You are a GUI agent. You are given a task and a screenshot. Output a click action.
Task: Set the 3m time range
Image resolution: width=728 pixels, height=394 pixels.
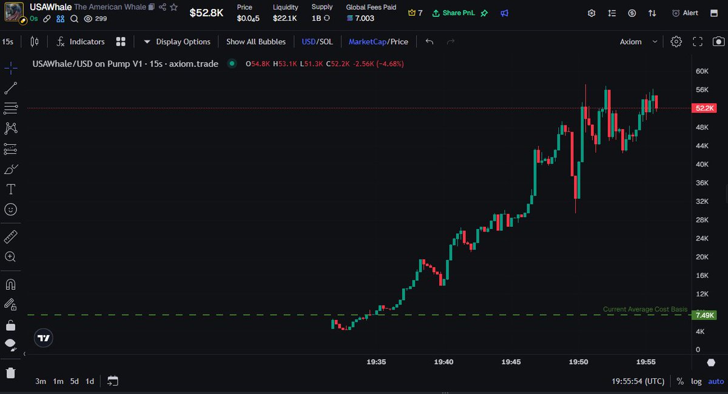point(41,381)
